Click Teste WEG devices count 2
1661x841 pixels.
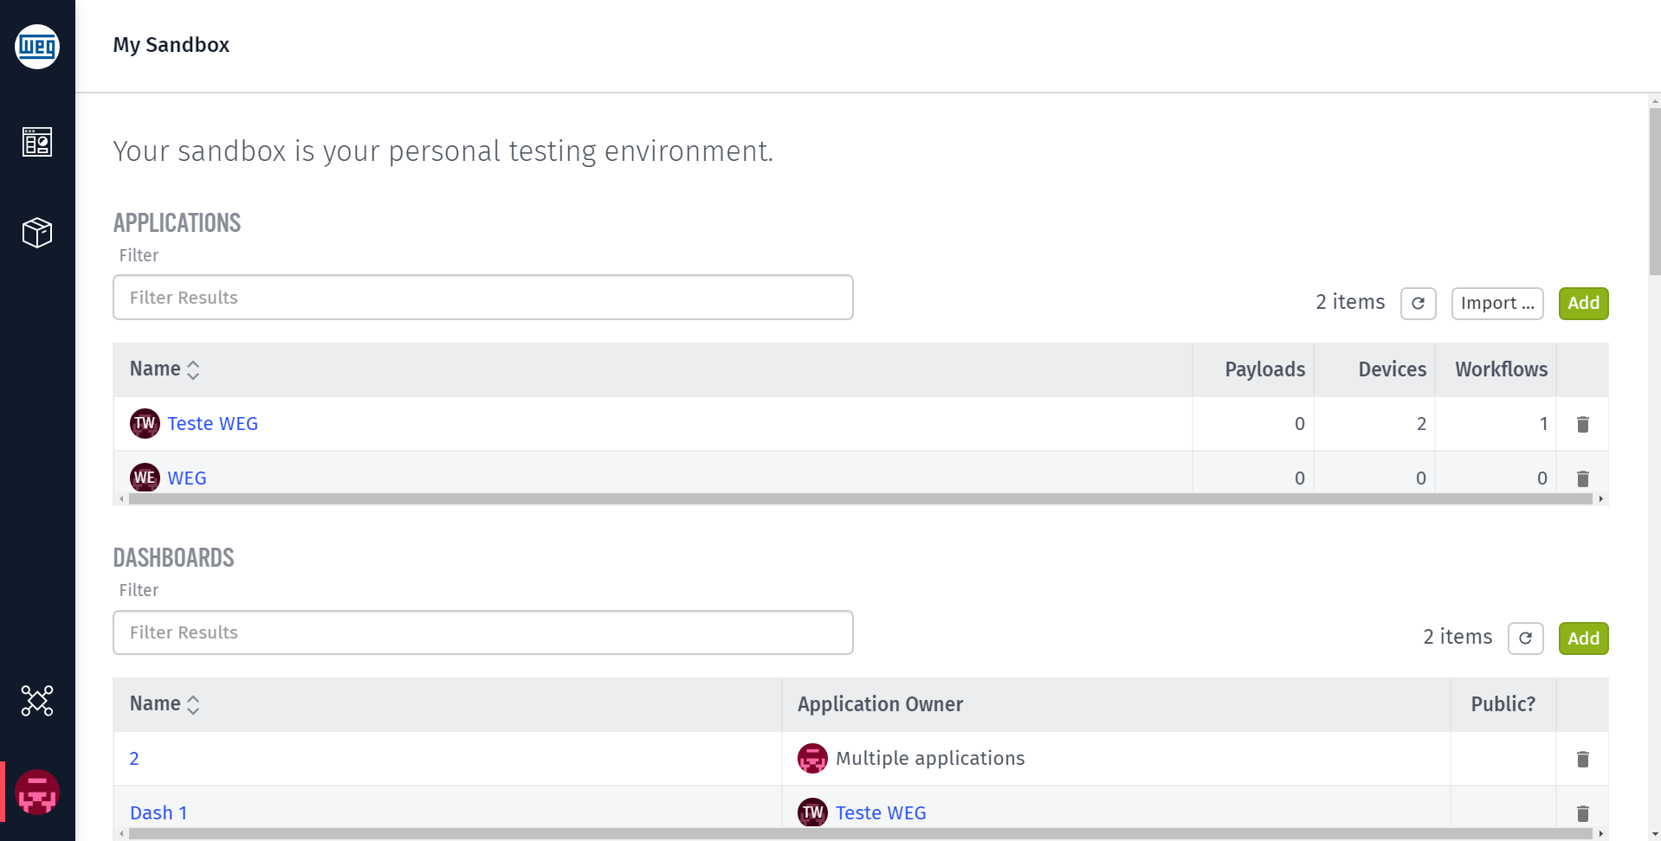tap(1421, 424)
